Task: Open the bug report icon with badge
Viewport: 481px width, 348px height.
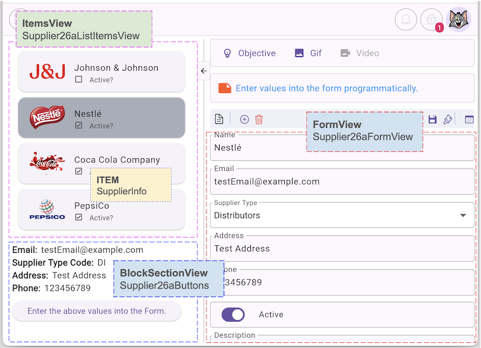Action: pyautogui.click(x=432, y=20)
